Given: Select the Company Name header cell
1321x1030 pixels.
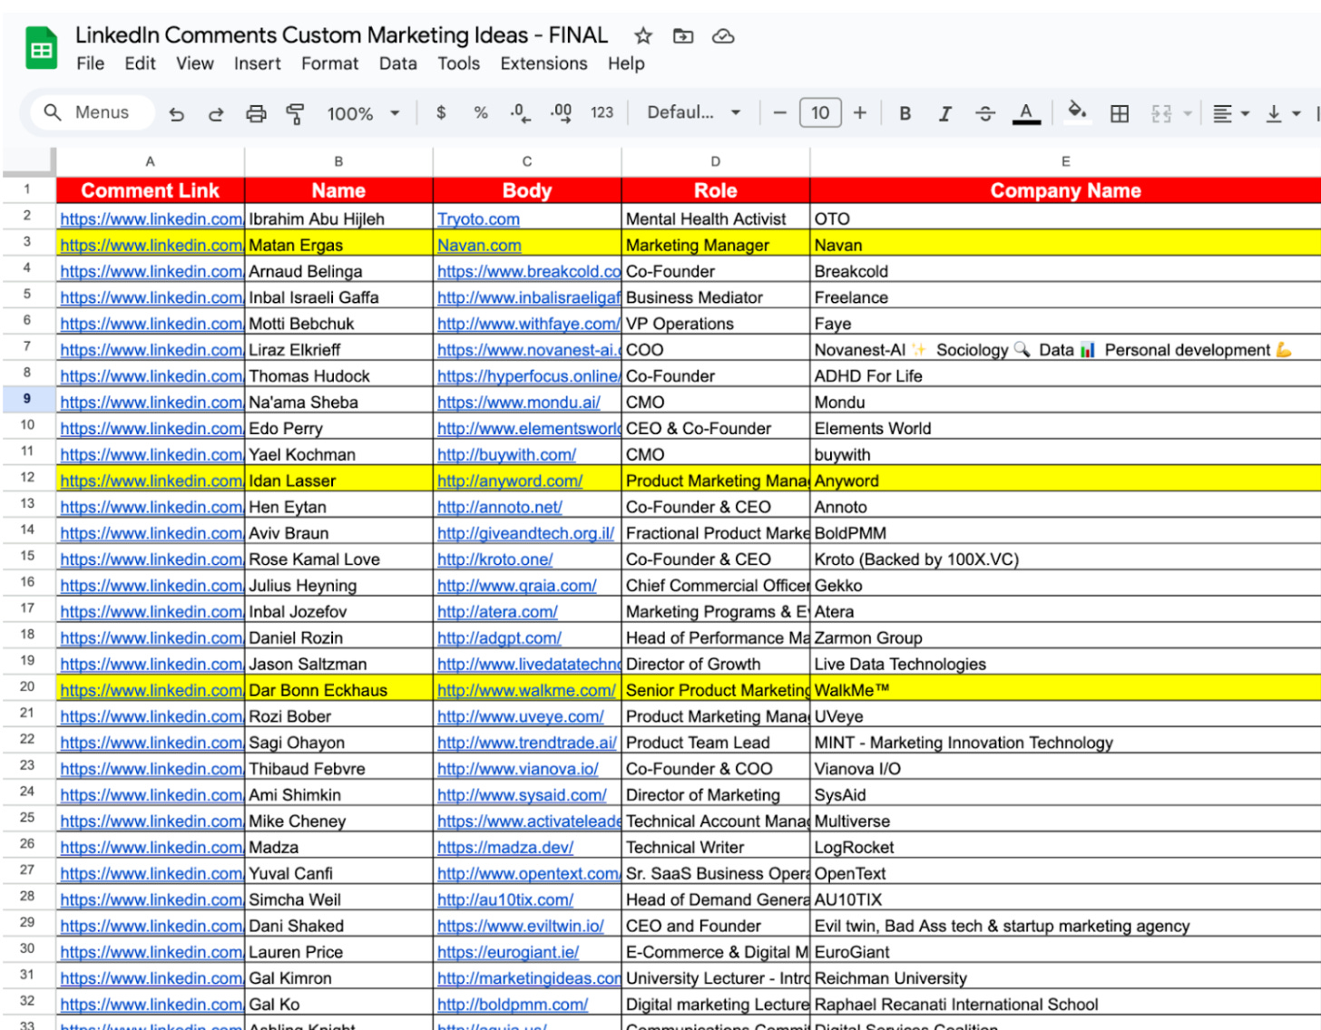Looking at the screenshot, I should pyautogui.click(x=1065, y=190).
